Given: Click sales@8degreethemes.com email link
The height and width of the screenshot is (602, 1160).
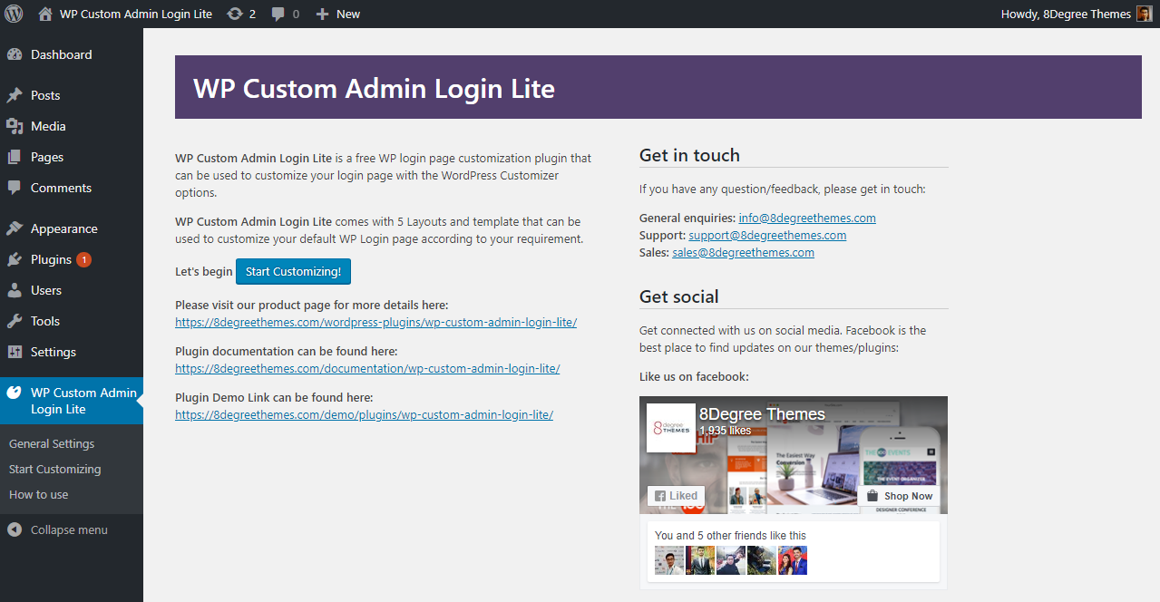Looking at the screenshot, I should [743, 252].
